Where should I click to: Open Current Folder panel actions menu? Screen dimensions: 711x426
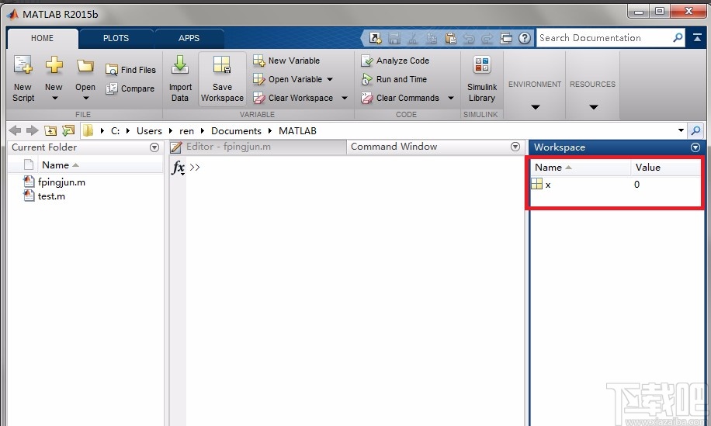click(154, 147)
